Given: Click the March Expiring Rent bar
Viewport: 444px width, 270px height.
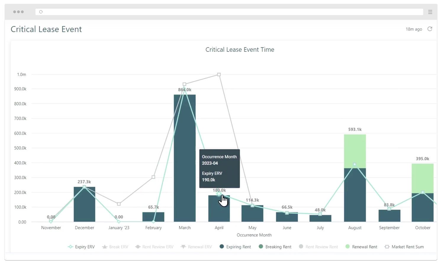Looking at the screenshot, I should (185, 158).
